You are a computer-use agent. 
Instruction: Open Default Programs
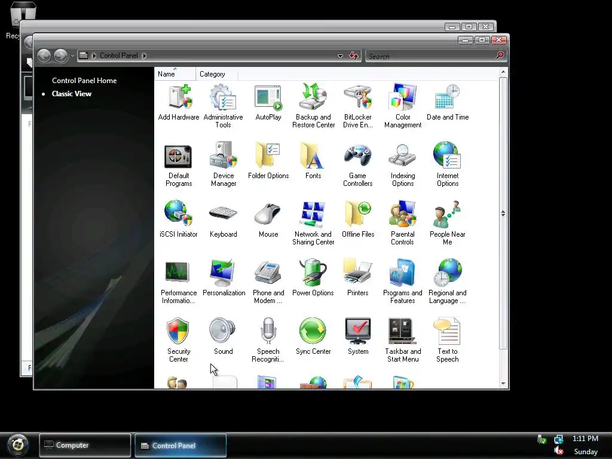[179, 165]
